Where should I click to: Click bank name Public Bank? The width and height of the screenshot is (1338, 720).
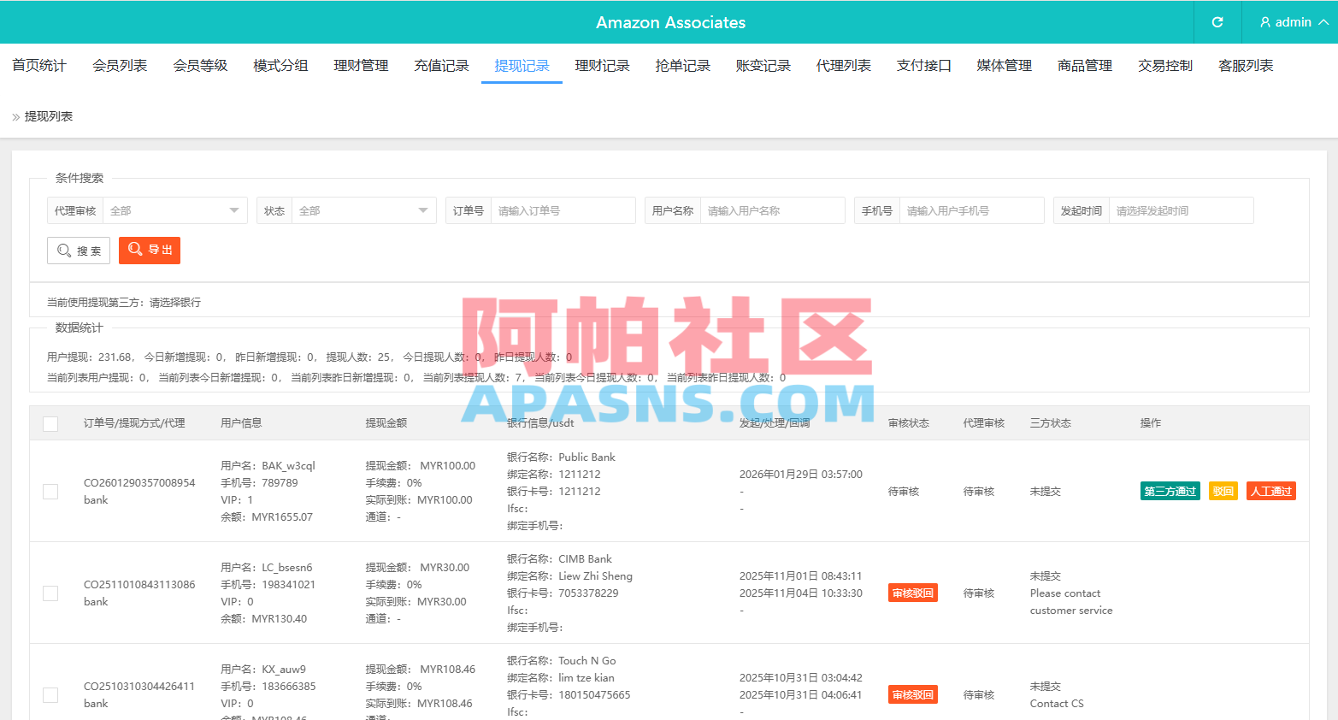click(586, 457)
